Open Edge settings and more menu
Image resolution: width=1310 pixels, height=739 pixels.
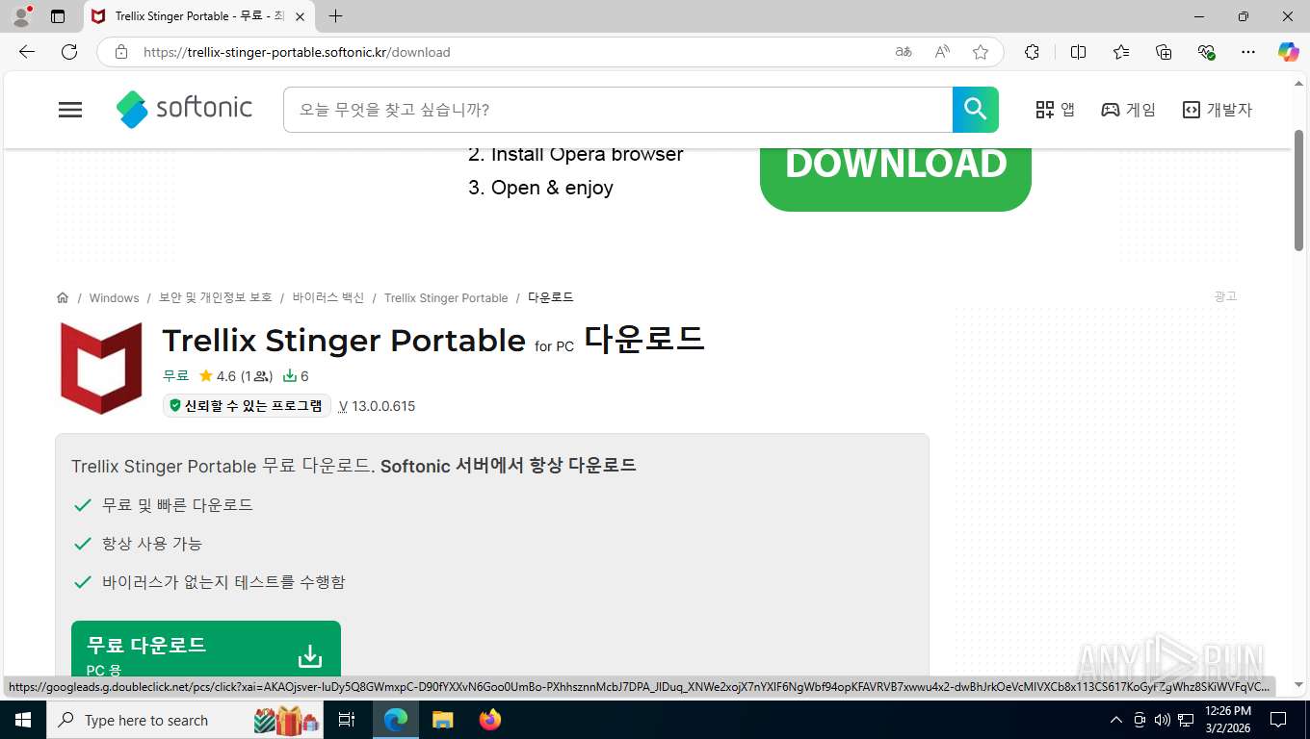coord(1248,52)
